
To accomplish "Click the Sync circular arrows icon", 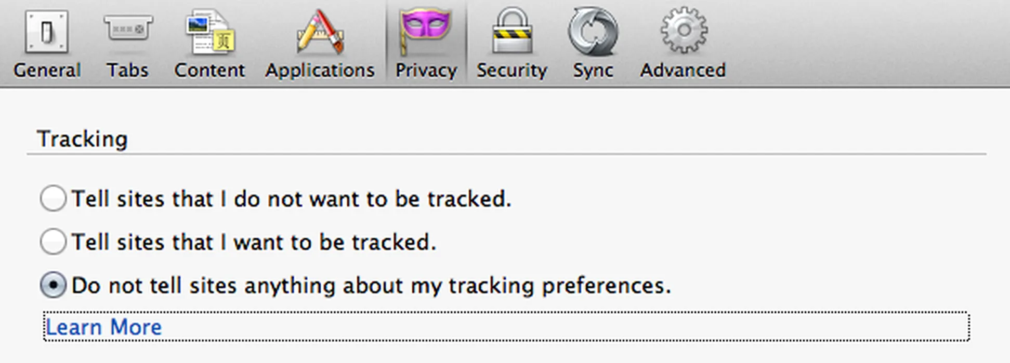I will coord(593,32).
